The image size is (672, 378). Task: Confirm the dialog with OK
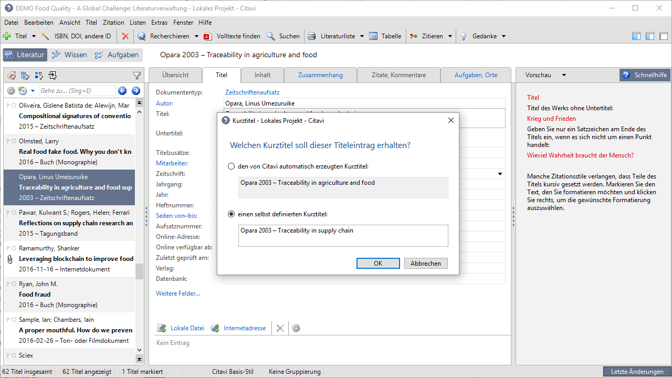(x=378, y=264)
